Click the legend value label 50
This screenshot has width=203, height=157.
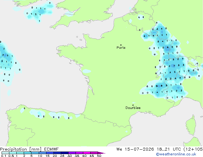point(99,156)
